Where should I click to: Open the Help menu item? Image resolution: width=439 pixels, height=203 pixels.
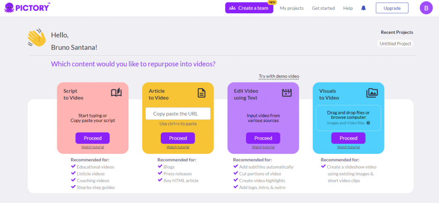click(x=348, y=8)
